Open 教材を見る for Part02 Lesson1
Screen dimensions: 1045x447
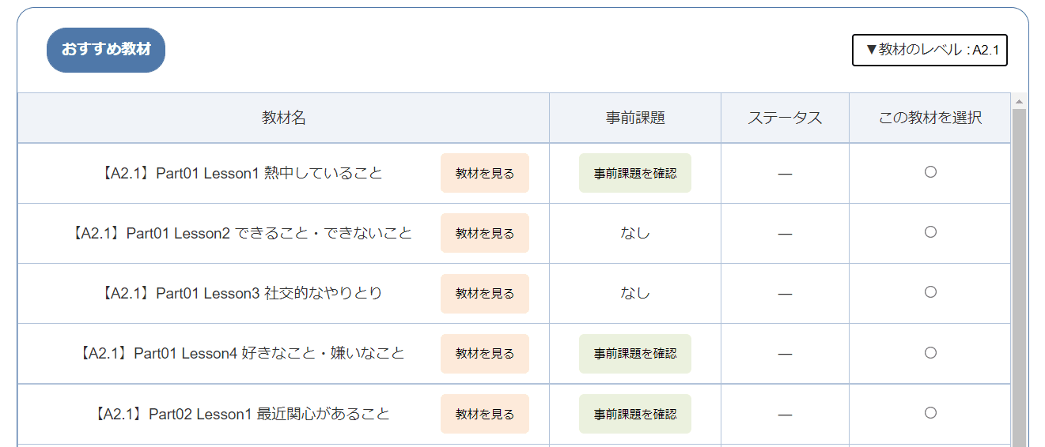[484, 414]
